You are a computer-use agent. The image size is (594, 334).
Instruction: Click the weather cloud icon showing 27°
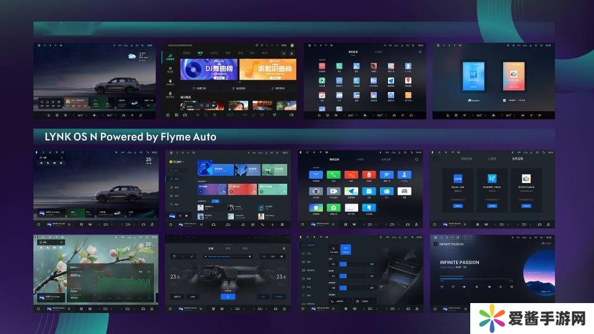pos(133,57)
